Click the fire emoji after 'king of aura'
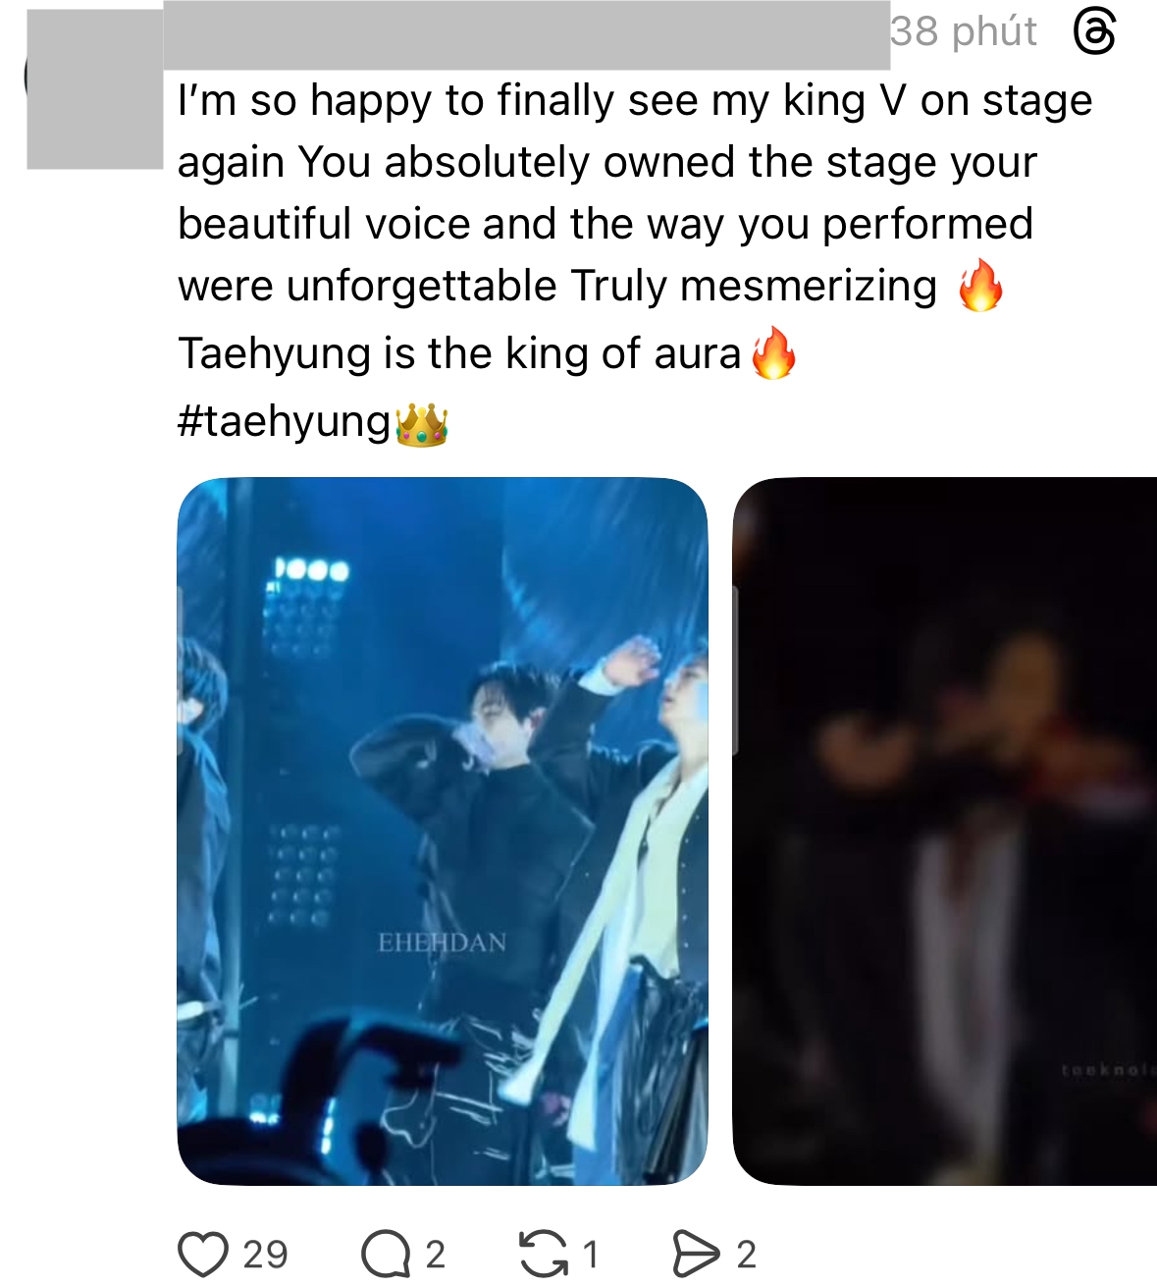This screenshot has width=1157, height=1286. click(775, 354)
